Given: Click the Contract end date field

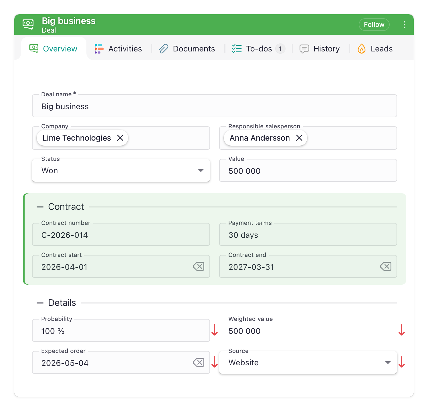Looking at the screenshot, I should coord(308,267).
